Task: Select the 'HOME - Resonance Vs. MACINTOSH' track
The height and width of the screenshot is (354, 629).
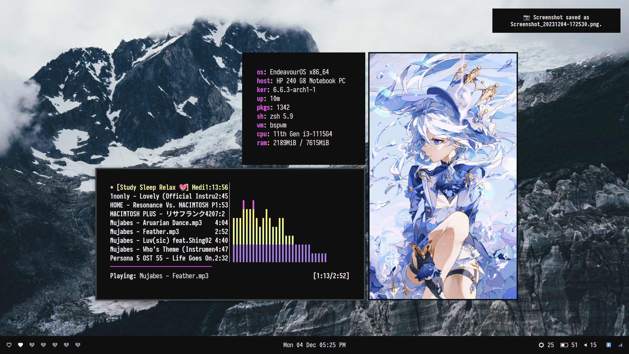Action: [x=169, y=205]
